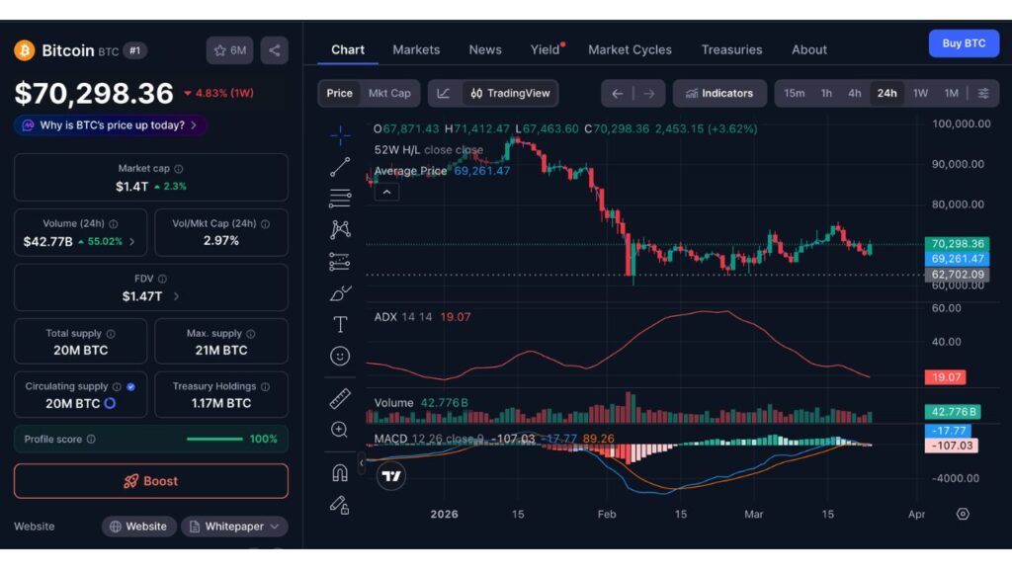Open the zoom-in chart tool

340,430
